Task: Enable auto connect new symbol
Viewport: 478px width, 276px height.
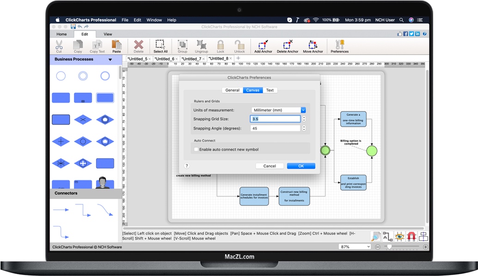Action: tap(196, 149)
